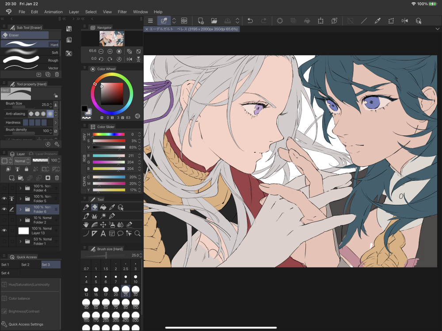Open file with folder icon in command bar
This screenshot has height=331, width=442.
pyautogui.click(x=214, y=21)
